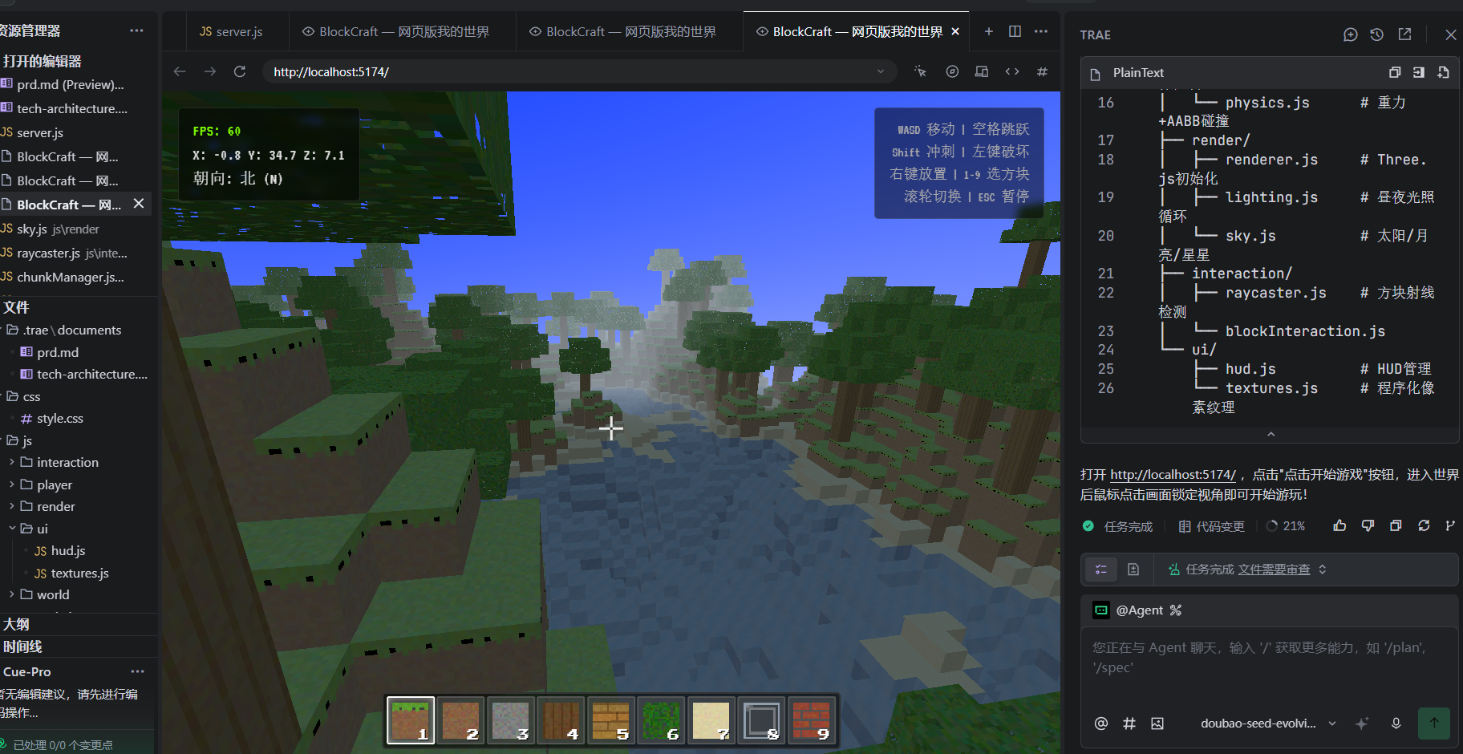Open the doubao-seed model selector dropdown
This screenshot has width=1463, height=754.
[x=1268, y=724]
